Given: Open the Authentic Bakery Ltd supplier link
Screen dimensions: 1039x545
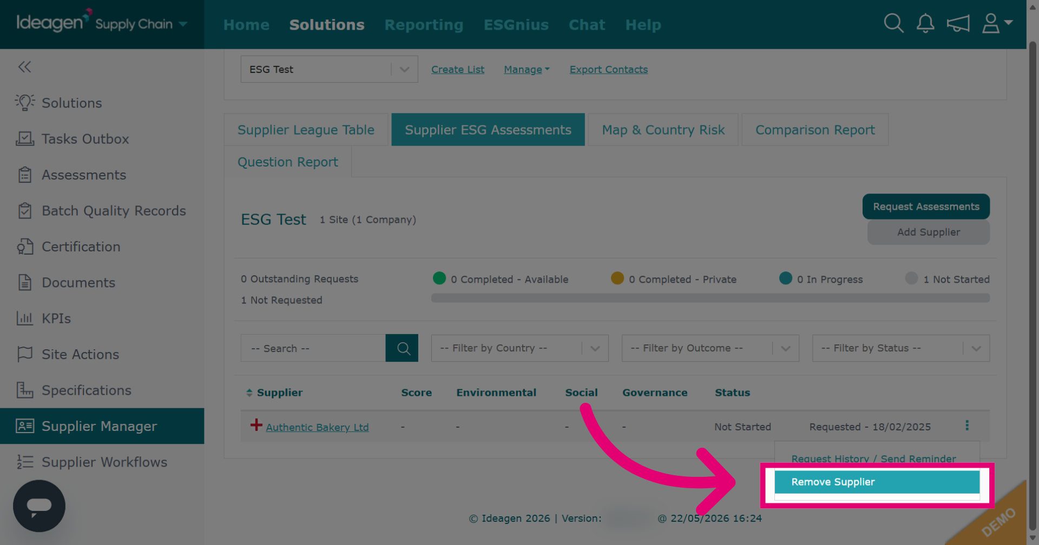Looking at the screenshot, I should click(317, 427).
